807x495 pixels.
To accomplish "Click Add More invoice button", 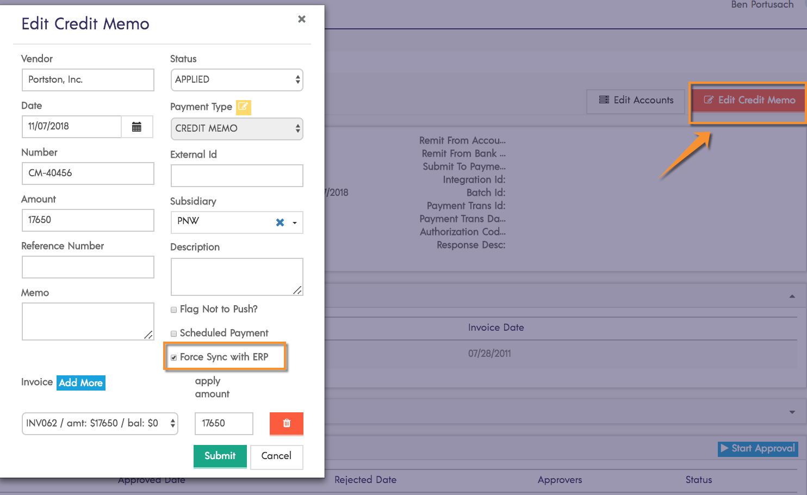I will coord(80,383).
